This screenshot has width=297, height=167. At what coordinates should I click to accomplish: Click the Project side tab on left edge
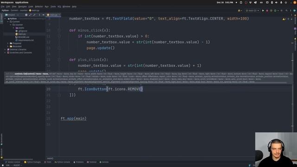[x=1, y=18]
